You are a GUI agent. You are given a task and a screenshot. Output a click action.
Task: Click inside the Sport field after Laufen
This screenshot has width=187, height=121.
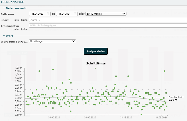click(104, 20)
